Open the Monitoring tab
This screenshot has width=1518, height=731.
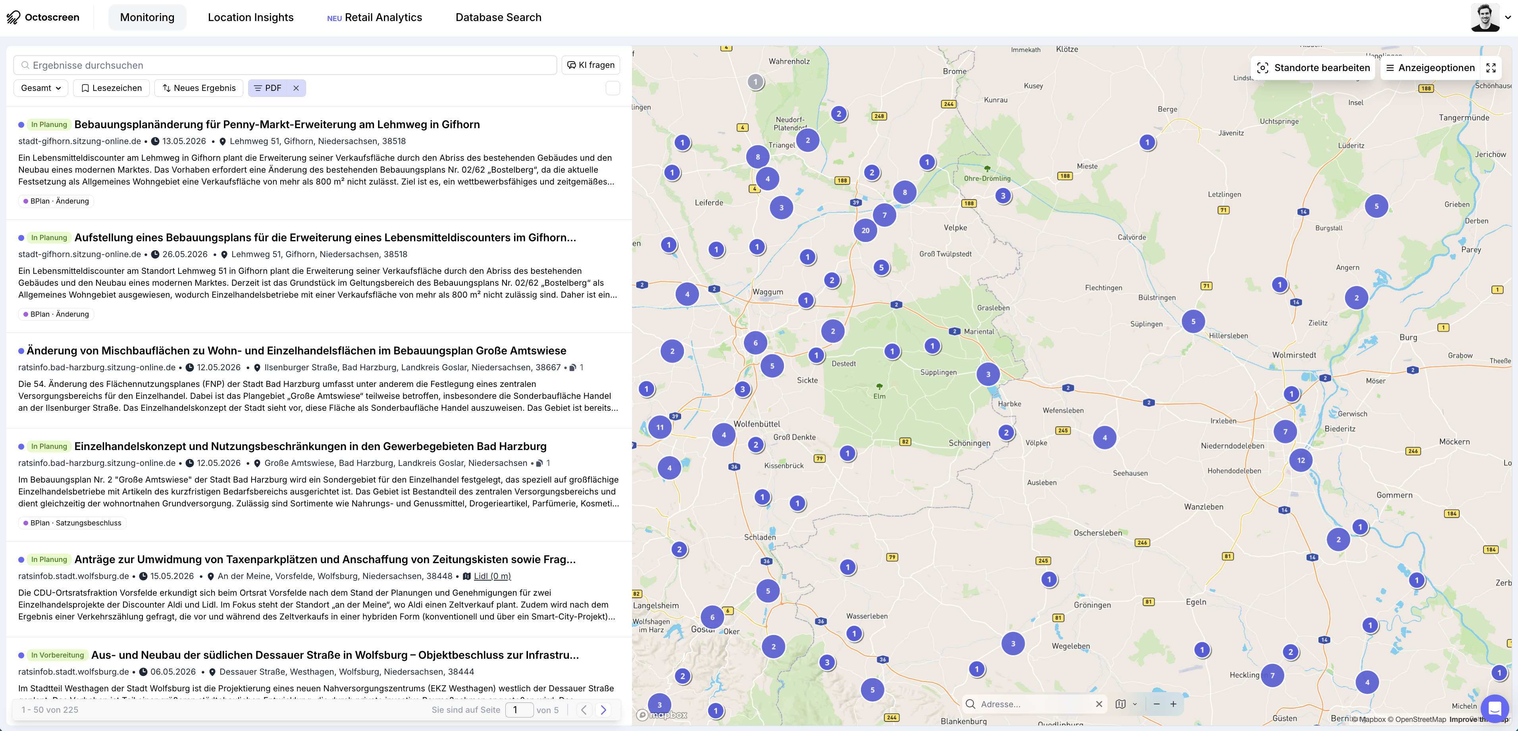(147, 17)
